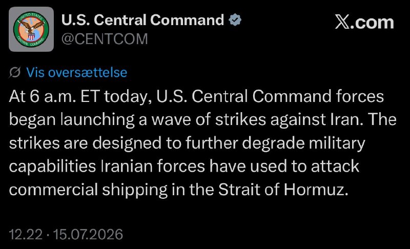Click the 12.22 post time
The image size is (410, 249).
pos(26,234)
